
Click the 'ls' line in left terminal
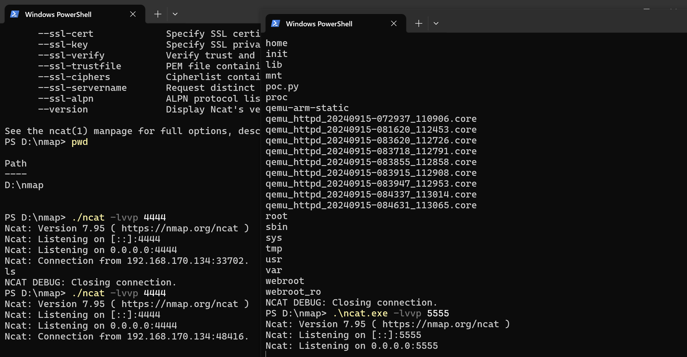[x=10, y=271]
